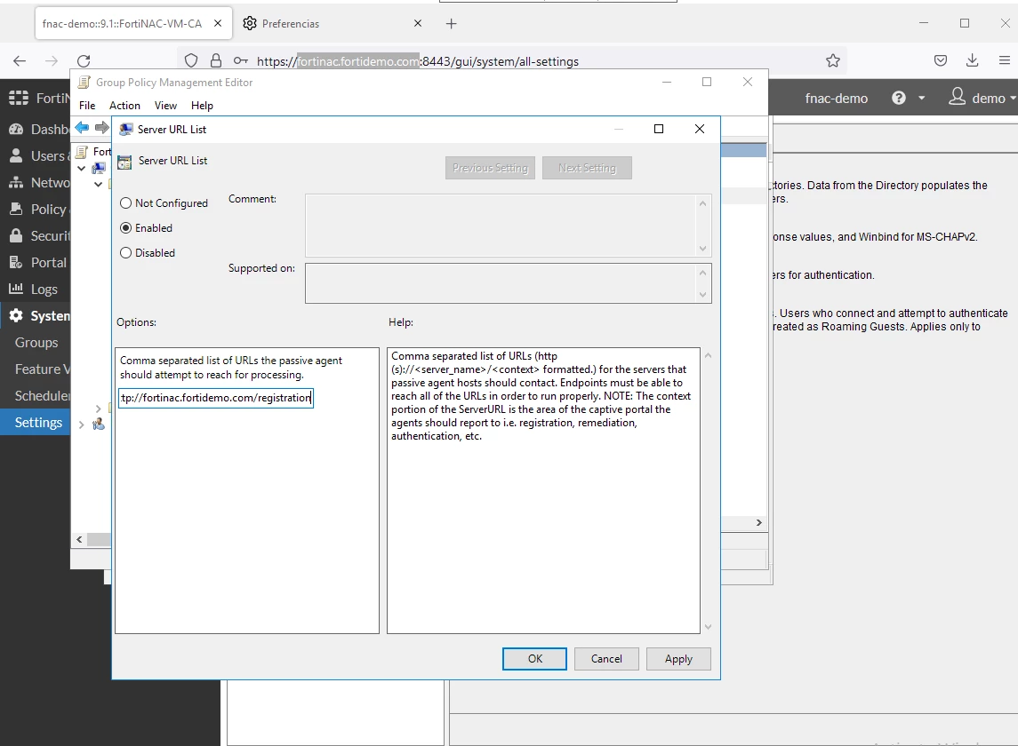The image size is (1018, 746).
Task: Open Users in the FortiNAC sidebar
Action: tap(37, 155)
